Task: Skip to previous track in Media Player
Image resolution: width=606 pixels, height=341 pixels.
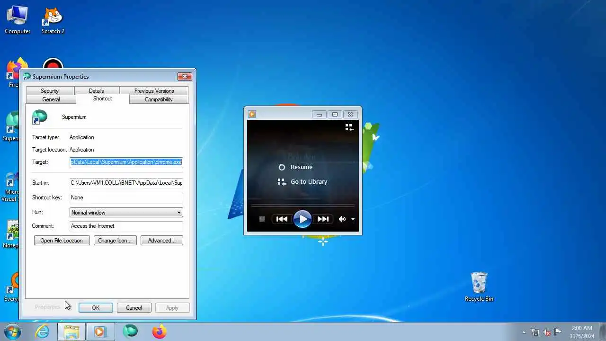Action: tap(282, 219)
